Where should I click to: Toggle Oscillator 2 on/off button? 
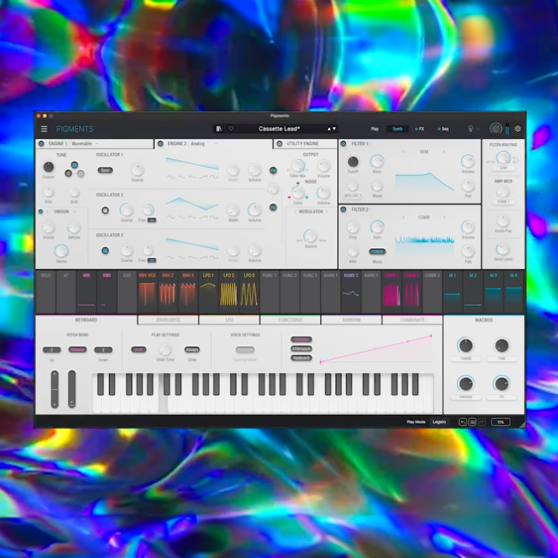105,210
